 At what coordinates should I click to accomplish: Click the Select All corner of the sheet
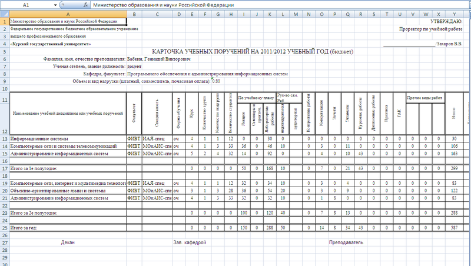tap(5, 14)
